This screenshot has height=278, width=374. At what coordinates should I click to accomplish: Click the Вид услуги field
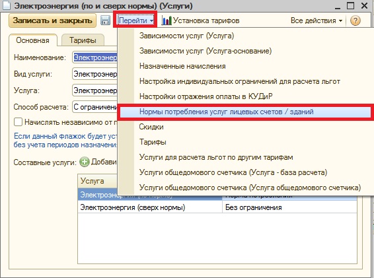94,74
